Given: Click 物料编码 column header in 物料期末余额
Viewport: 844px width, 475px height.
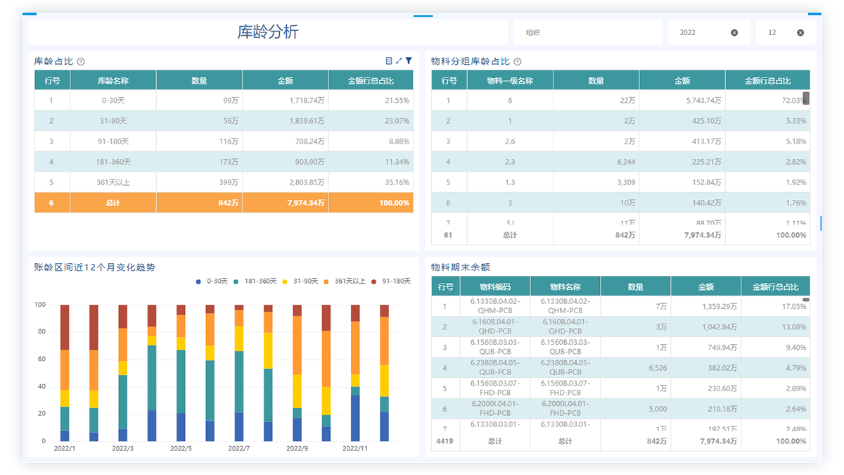Looking at the screenshot, I should coord(495,286).
